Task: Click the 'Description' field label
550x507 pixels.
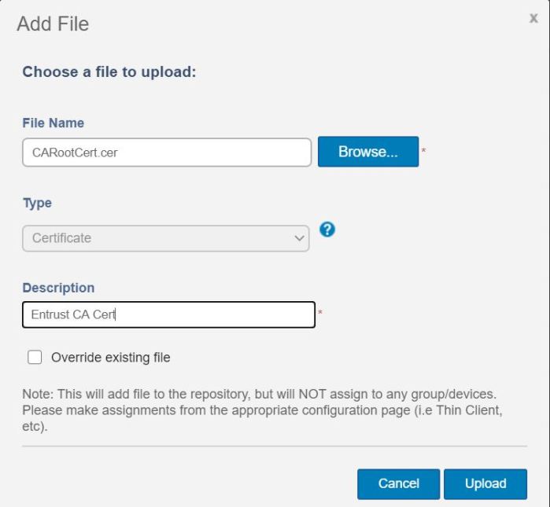Action: pos(58,288)
